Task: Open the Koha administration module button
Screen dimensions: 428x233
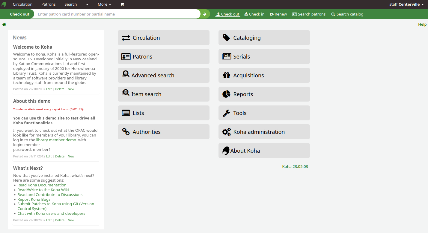Action: click(x=264, y=132)
